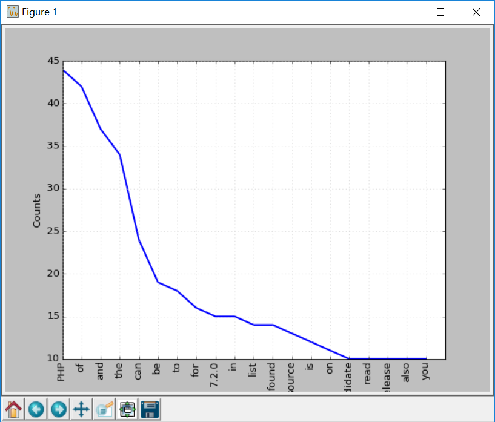Click the 'in' x-axis label

233,367
